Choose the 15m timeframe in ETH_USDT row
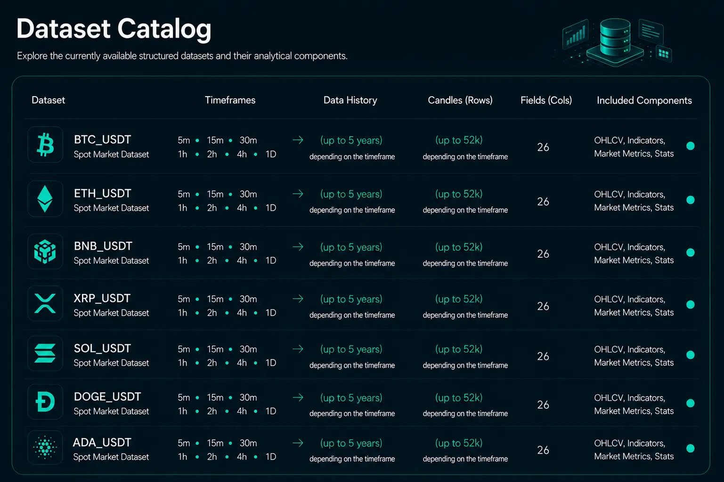 pyautogui.click(x=215, y=194)
